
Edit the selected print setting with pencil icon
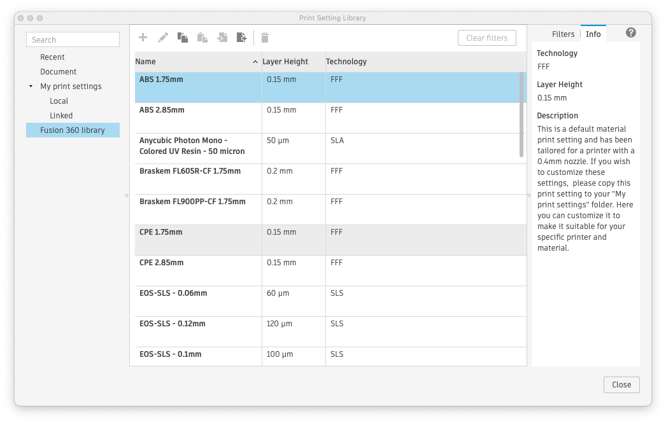click(x=162, y=38)
